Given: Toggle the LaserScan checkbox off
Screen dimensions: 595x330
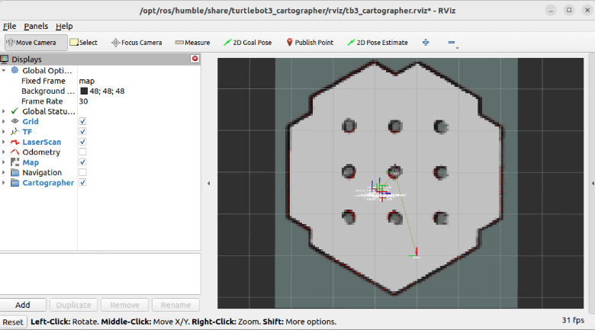Looking at the screenshot, I should pos(82,142).
